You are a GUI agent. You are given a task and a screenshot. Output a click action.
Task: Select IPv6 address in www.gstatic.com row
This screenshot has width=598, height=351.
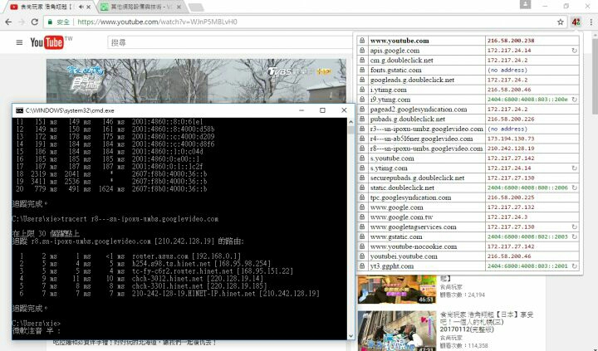pyautogui.click(x=527, y=236)
